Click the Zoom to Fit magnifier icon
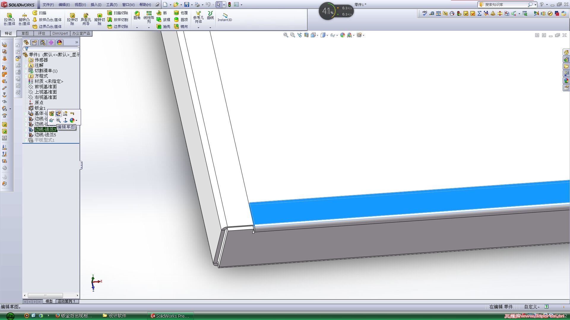This screenshot has width=570, height=320. [x=286, y=35]
